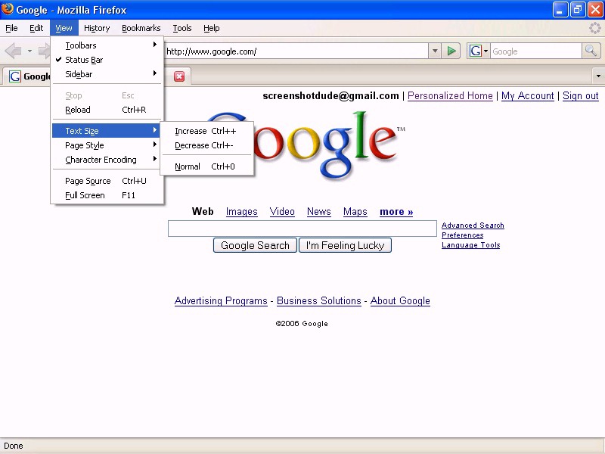Toggle the Status Bar menu option
The image size is (605, 454).
(107, 60)
